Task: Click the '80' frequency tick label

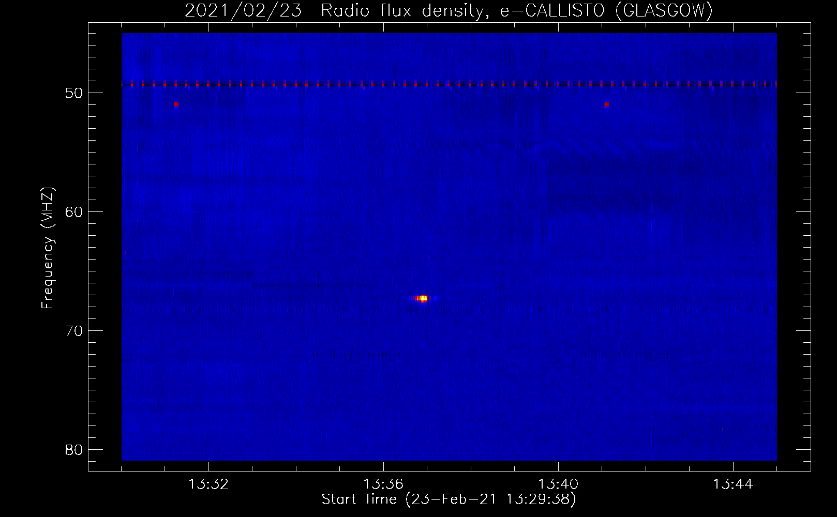Action: pos(74,450)
